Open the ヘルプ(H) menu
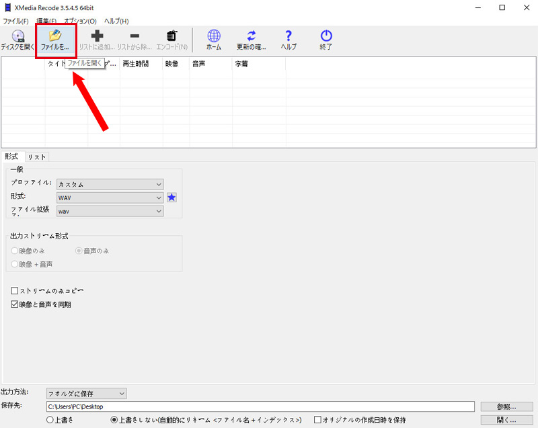The width and height of the screenshot is (538, 428). (x=116, y=22)
